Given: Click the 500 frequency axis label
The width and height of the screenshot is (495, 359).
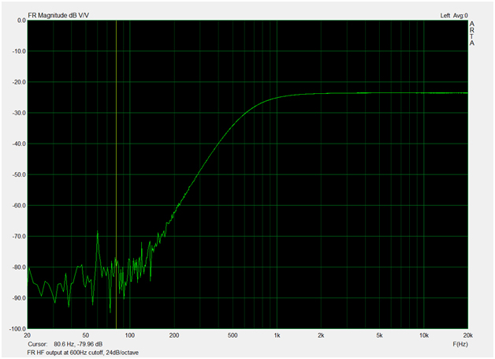Looking at the screenshot, I should tap(233, 335).
